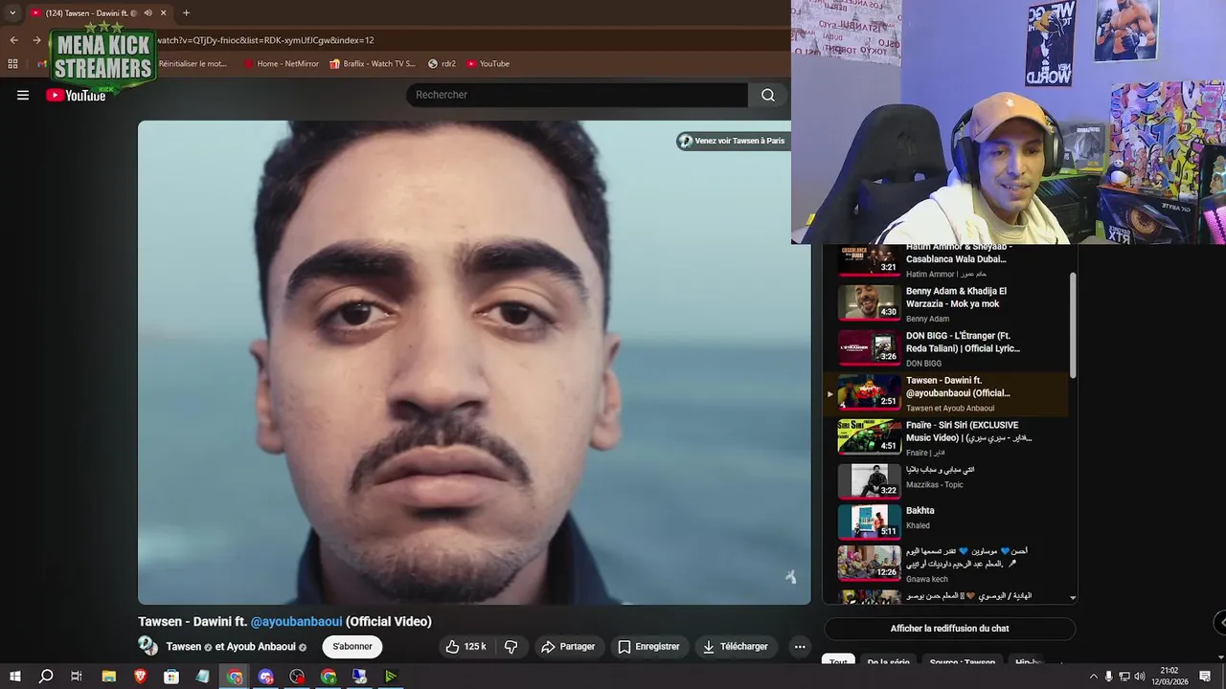The height and width of the screenshot is (689, 1226).
Task: Open the rdr2 bookmark
Action: pos(442,63)
